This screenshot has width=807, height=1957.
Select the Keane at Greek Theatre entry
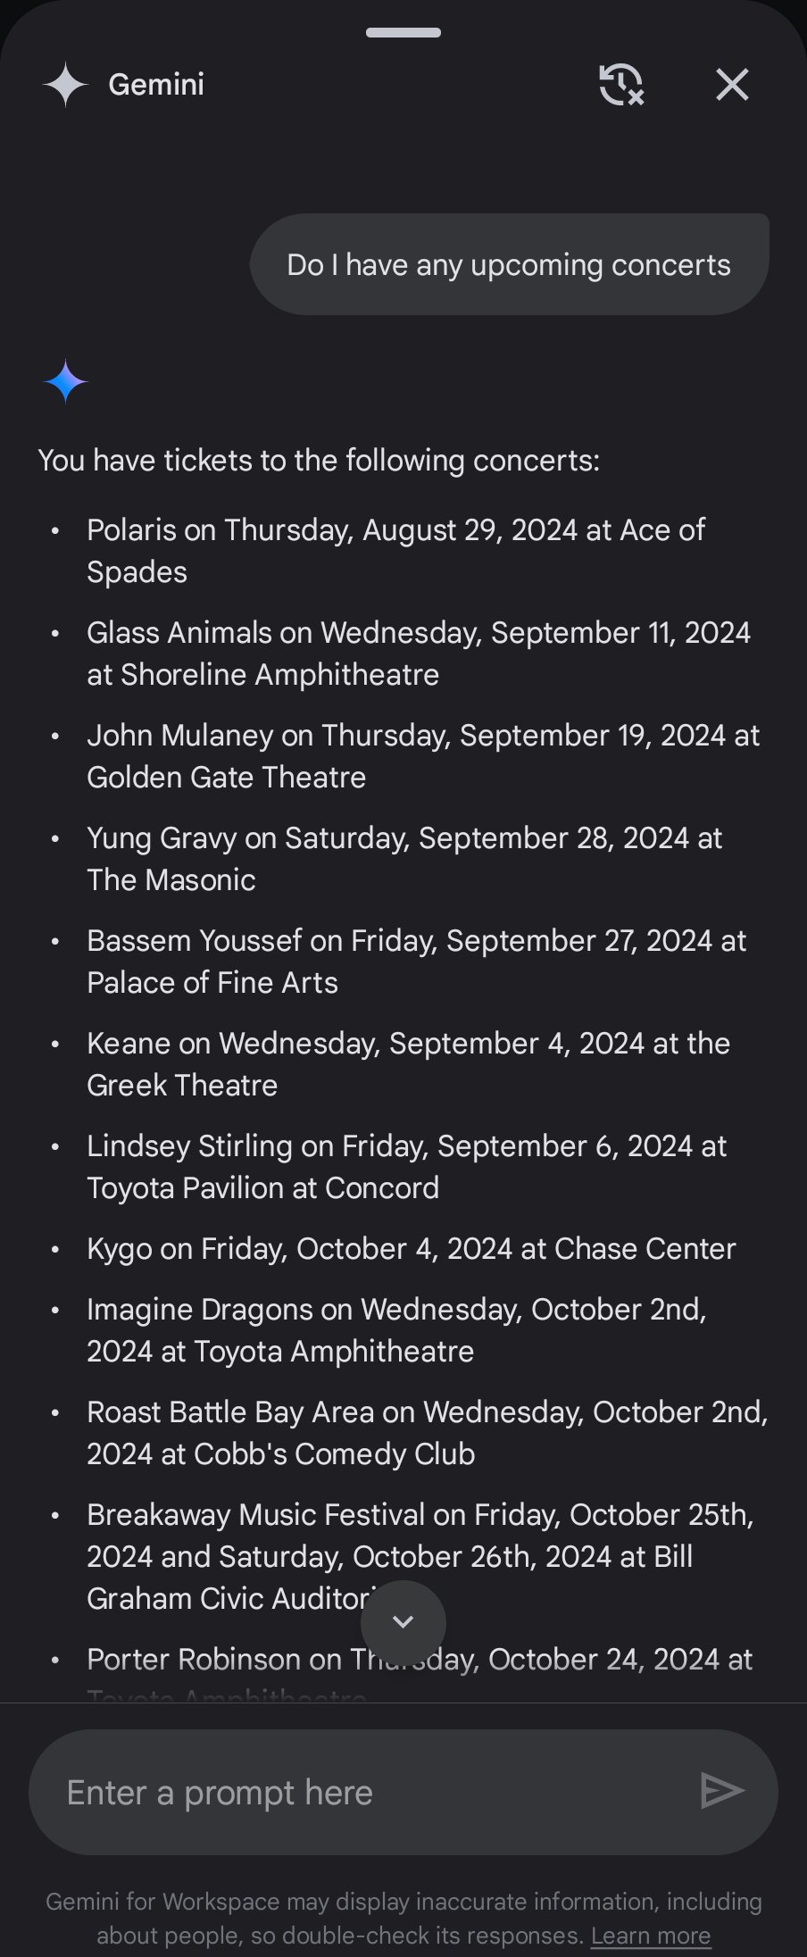(x=408, y=1064)
